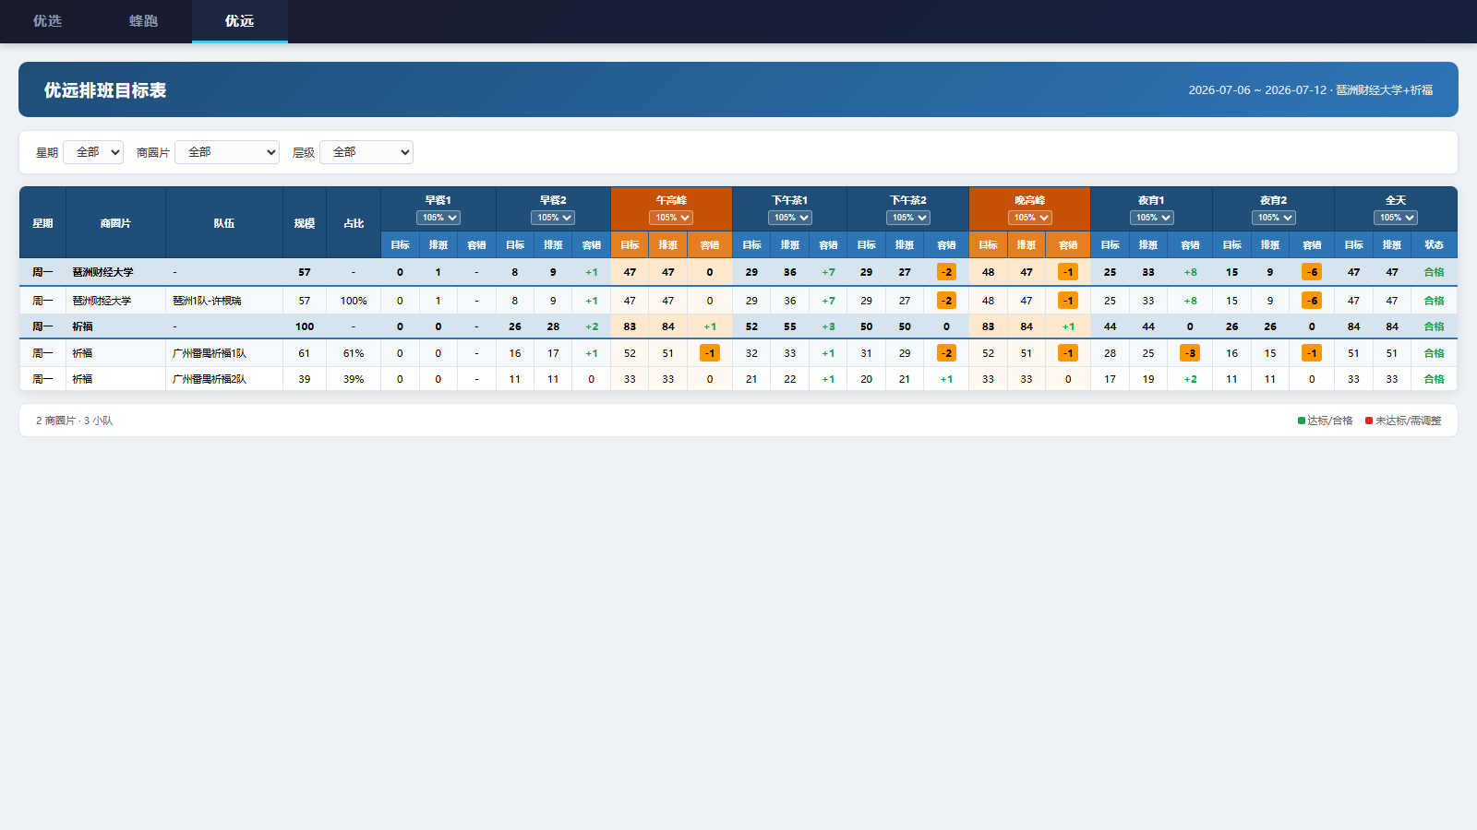Click the 61% share cell
The height and width of the screenshot is (830, 1477).
[354, 353]
